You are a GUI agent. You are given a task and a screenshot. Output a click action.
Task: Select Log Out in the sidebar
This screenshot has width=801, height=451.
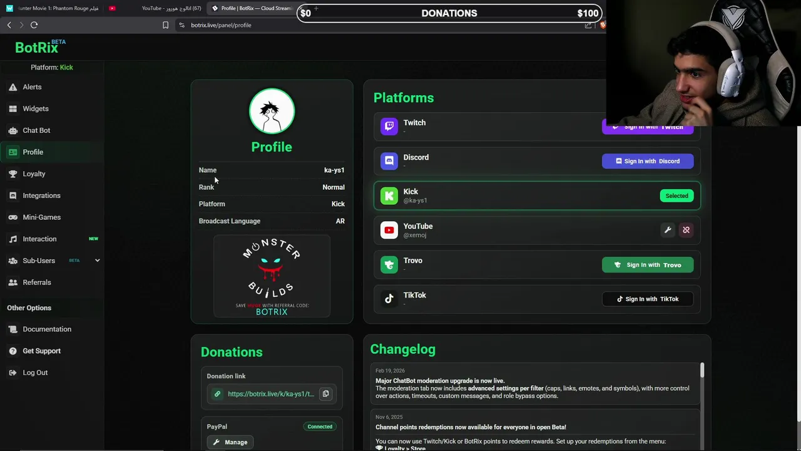click(53, 373)
